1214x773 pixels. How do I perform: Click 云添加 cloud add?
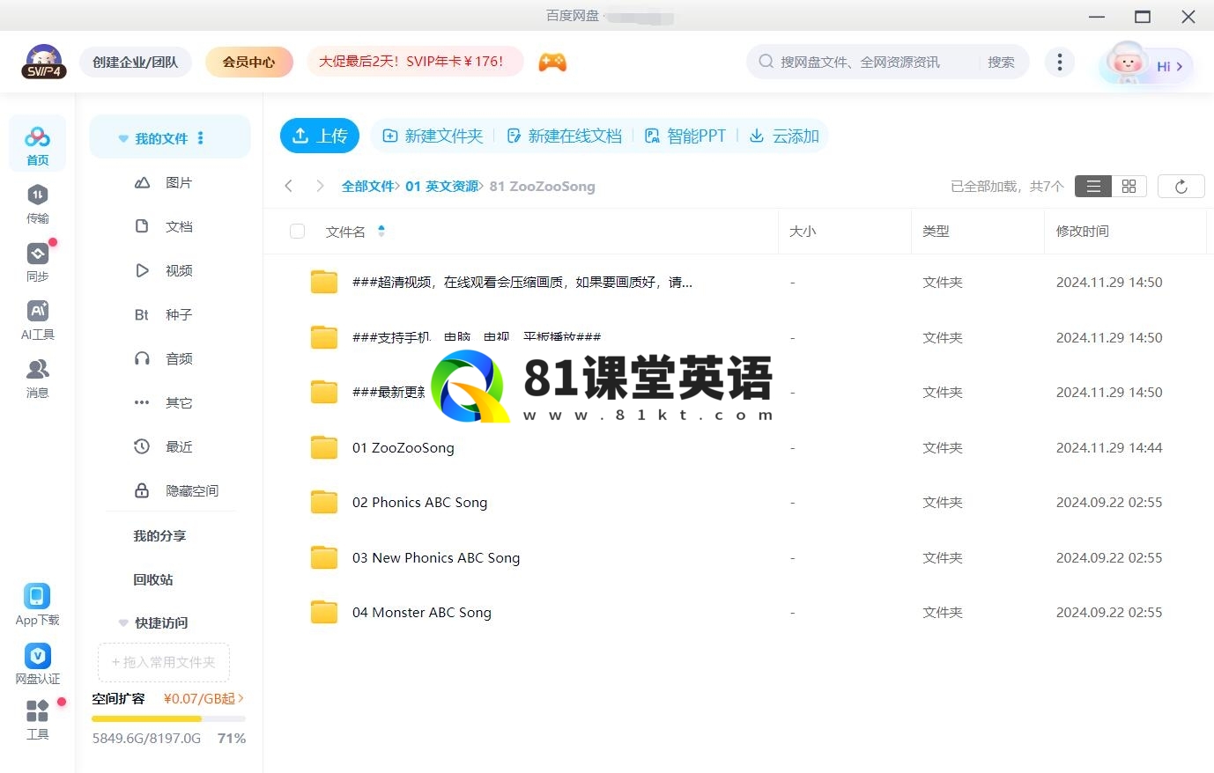[784, 136]
